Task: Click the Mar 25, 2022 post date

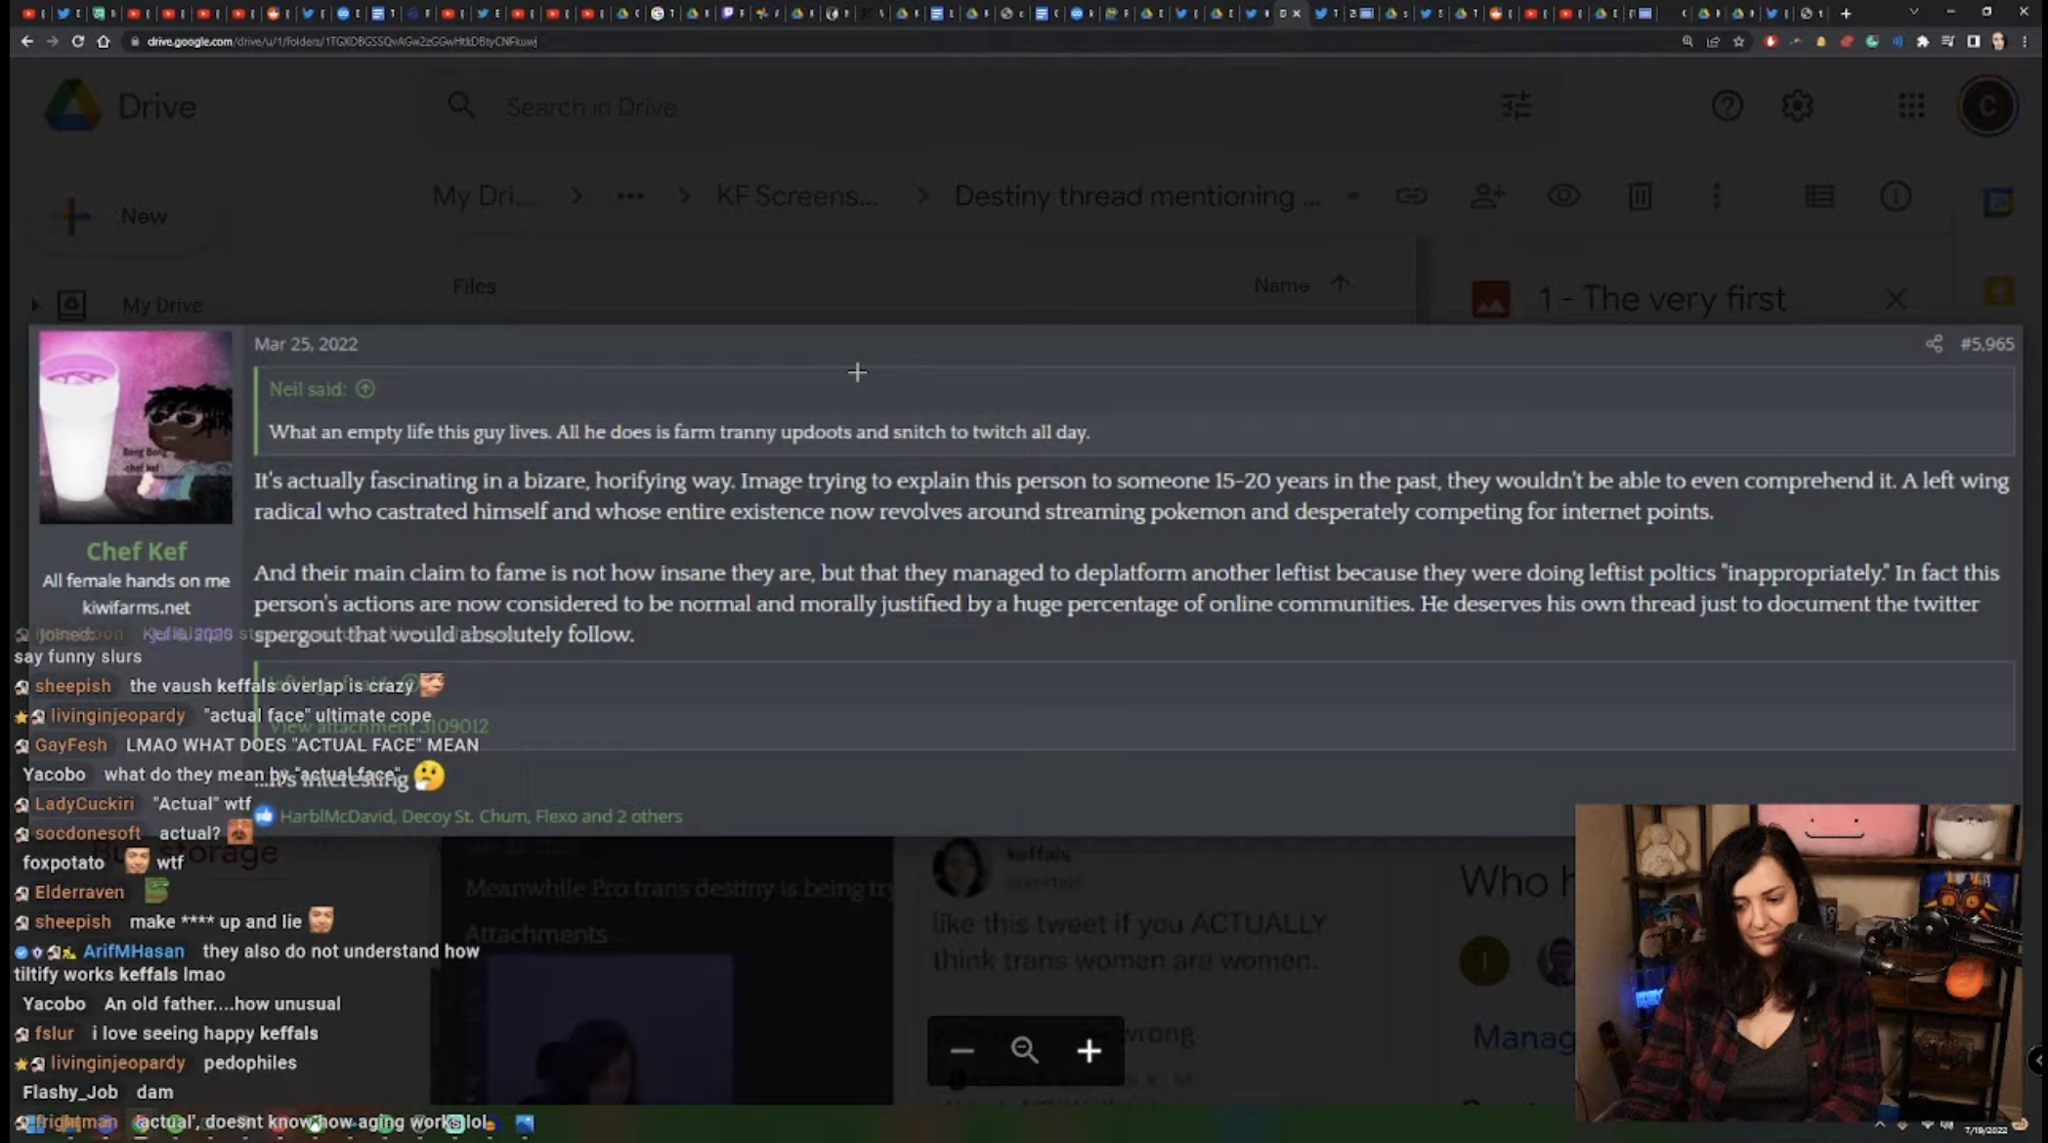Action: 306,344
